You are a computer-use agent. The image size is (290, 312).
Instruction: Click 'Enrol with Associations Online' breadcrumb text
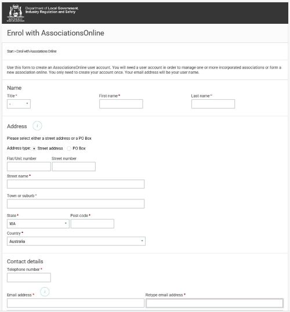point(37,52)
